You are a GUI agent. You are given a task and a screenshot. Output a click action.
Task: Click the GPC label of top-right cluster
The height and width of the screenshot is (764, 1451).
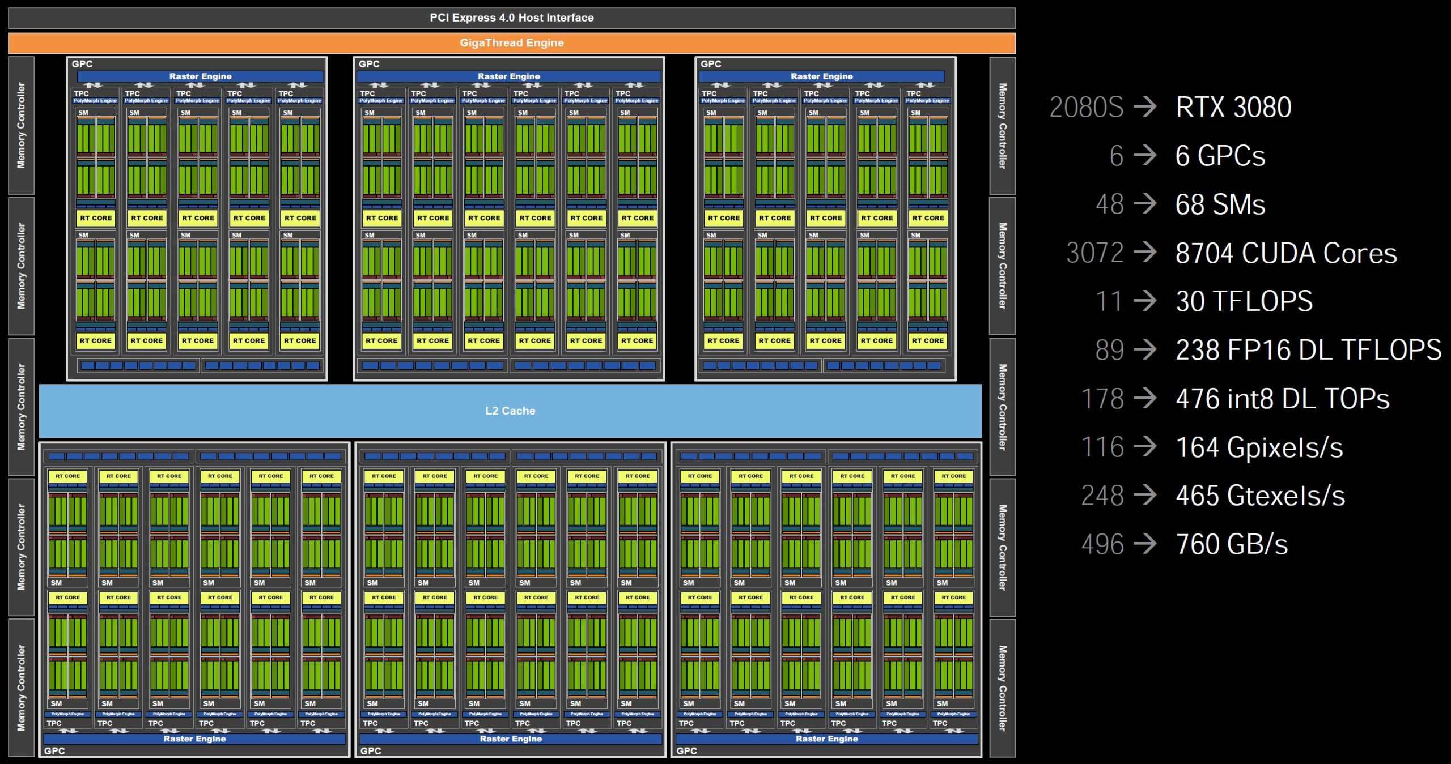point(711,64)
